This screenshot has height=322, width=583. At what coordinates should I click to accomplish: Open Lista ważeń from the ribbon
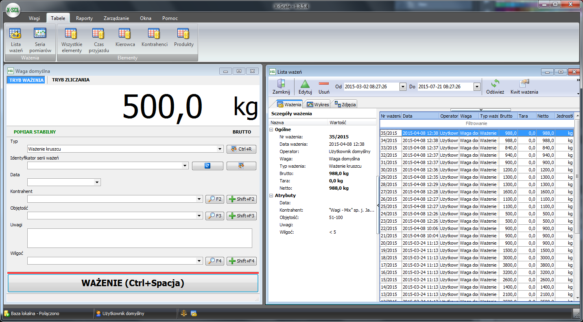(16, 41)
